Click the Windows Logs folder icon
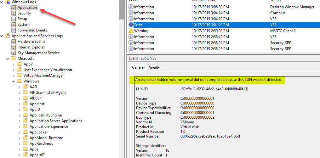Viewport: 320px width, 158px height. [x=8, y=2]
